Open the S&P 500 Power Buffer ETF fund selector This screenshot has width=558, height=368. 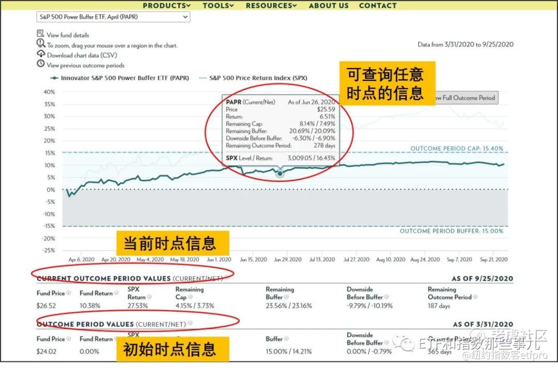(113, 17)
